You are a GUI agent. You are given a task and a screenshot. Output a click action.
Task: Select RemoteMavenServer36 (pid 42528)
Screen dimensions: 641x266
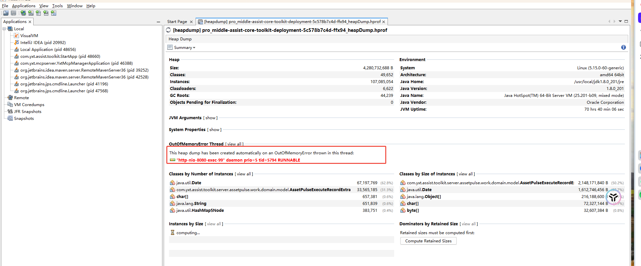click(x=84, y=77)
